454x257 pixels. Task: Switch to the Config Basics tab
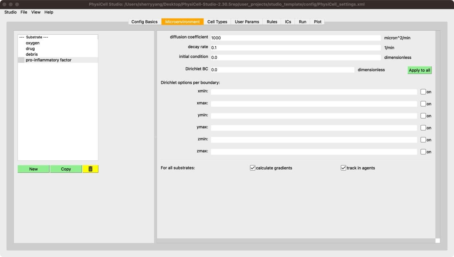coord(144,22)
